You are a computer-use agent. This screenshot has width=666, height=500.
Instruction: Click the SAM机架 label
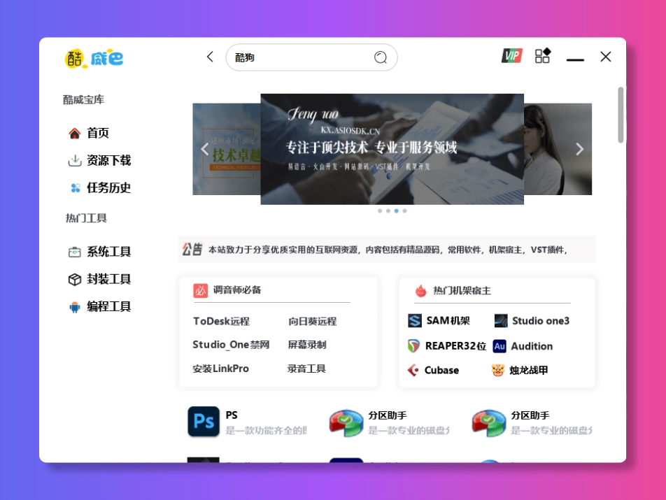pyautogui.click(x=448, y=321)
